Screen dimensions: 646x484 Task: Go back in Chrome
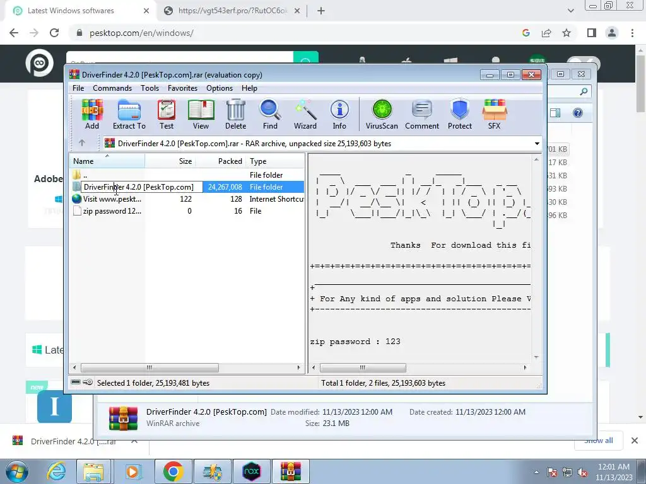[x=14, y=33]
